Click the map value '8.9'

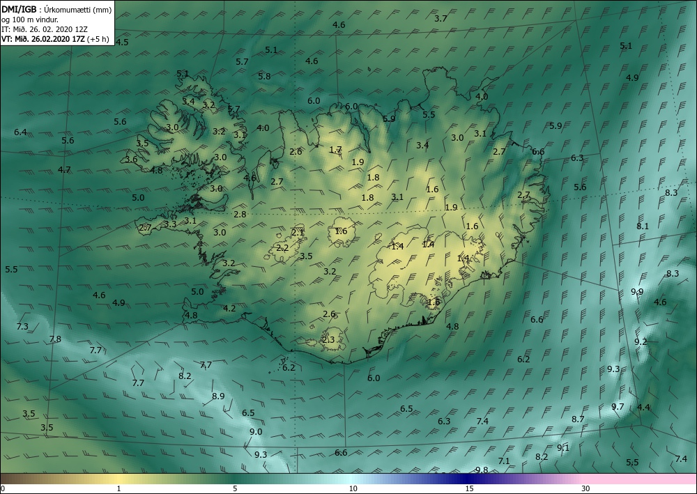218,396
